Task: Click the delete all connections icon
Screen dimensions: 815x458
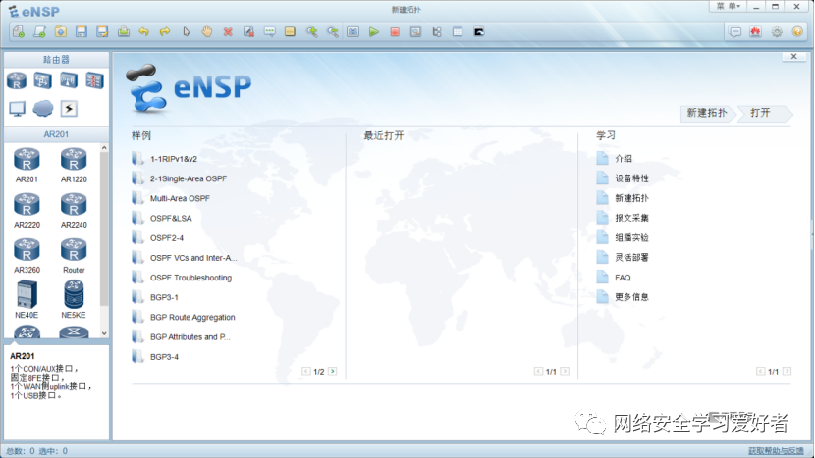Action: click(x=248, y=32)
